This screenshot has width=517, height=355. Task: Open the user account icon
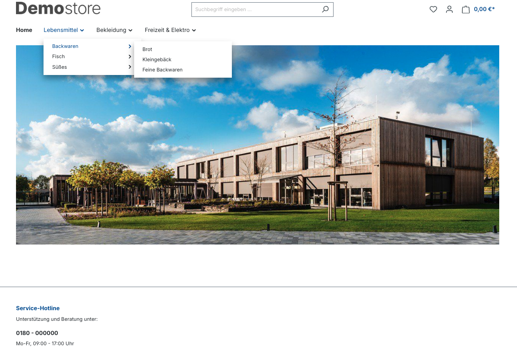click(x=449, y=9)
